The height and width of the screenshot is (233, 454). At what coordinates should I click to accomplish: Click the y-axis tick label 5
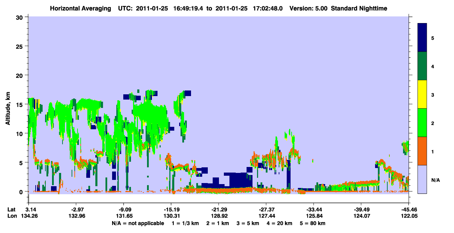click(x=22, y=163)
